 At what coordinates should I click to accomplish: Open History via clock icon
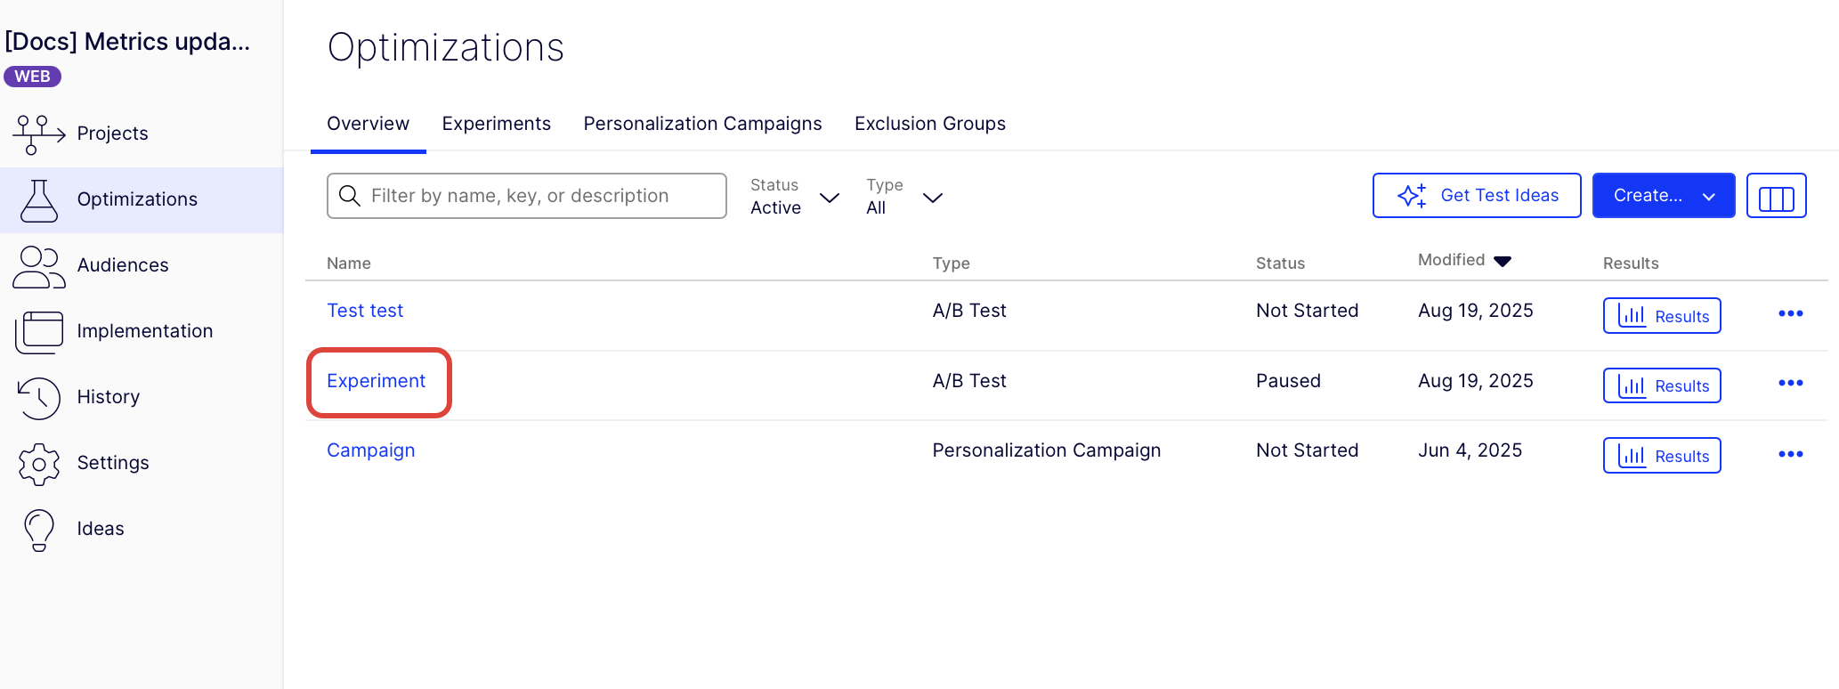(x=38, y=397)
